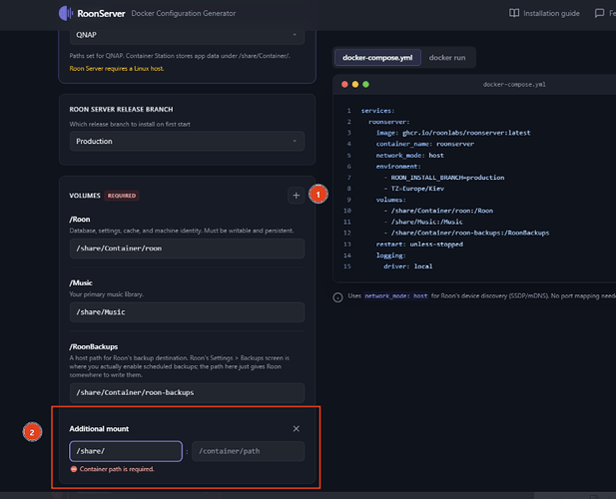Click the 'image: ghcr.io/roonlabs/roonserver:latest' line
The image size is (616, 499).
[x=453, y=133]
